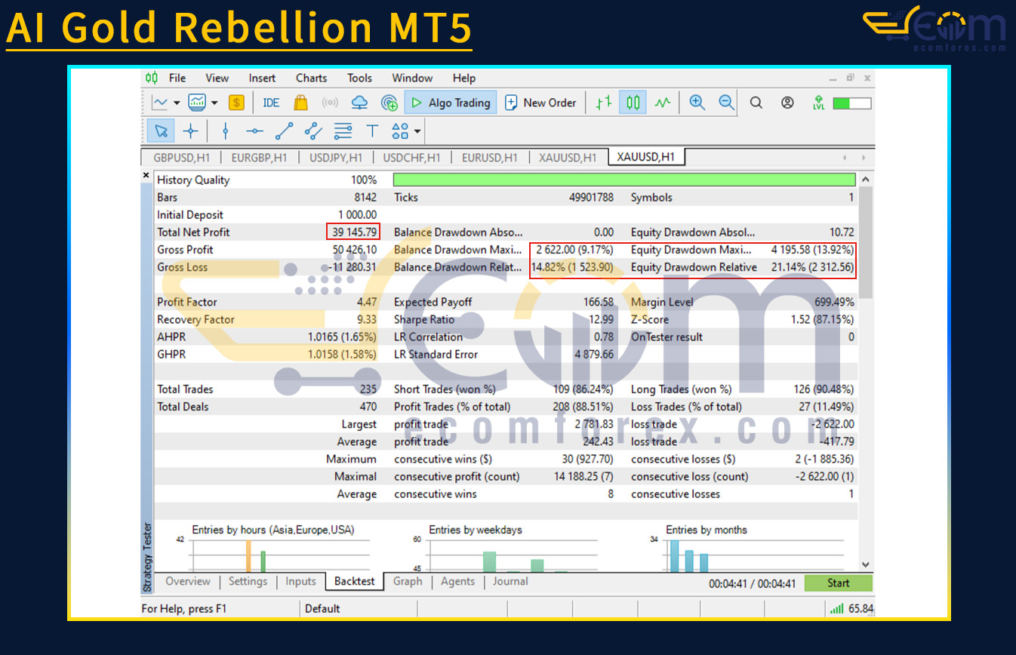Viewport: 1016px width, 655px height.
Task: Click the green LVL icon
Action: [818, 103]
